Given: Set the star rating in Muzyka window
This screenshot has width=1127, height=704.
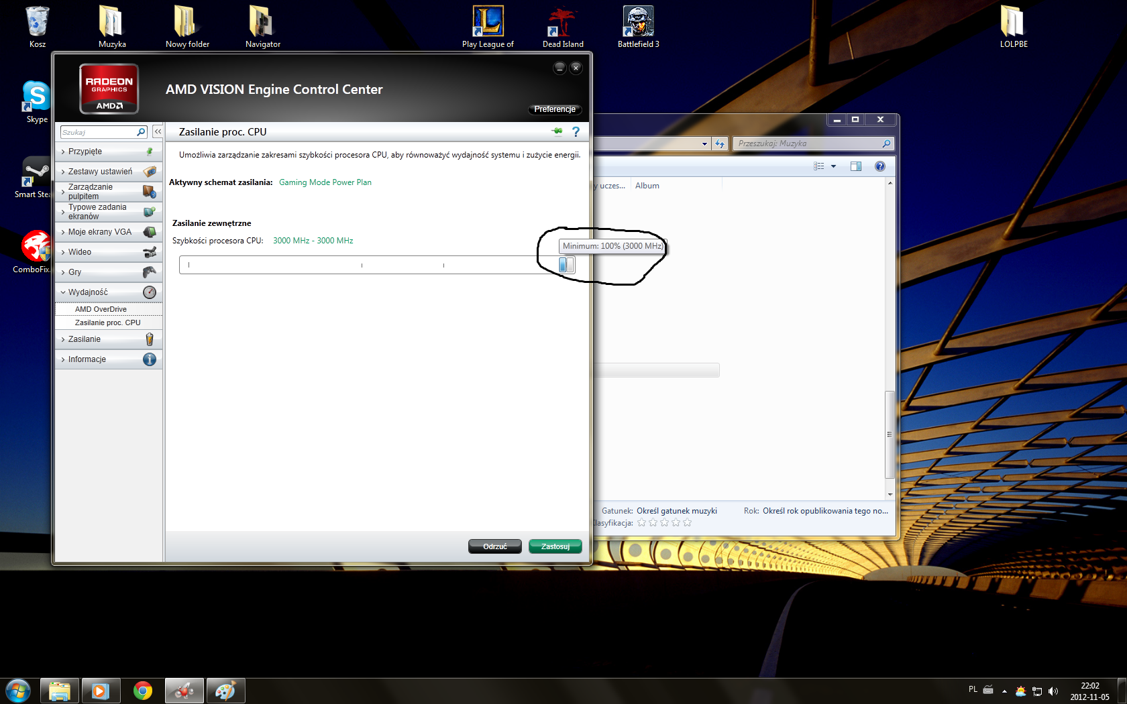Looking at the screenshot, I should pos(664,523).
